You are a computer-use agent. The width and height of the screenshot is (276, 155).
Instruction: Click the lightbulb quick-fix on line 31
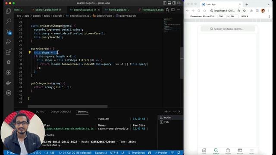pos(30,52)
